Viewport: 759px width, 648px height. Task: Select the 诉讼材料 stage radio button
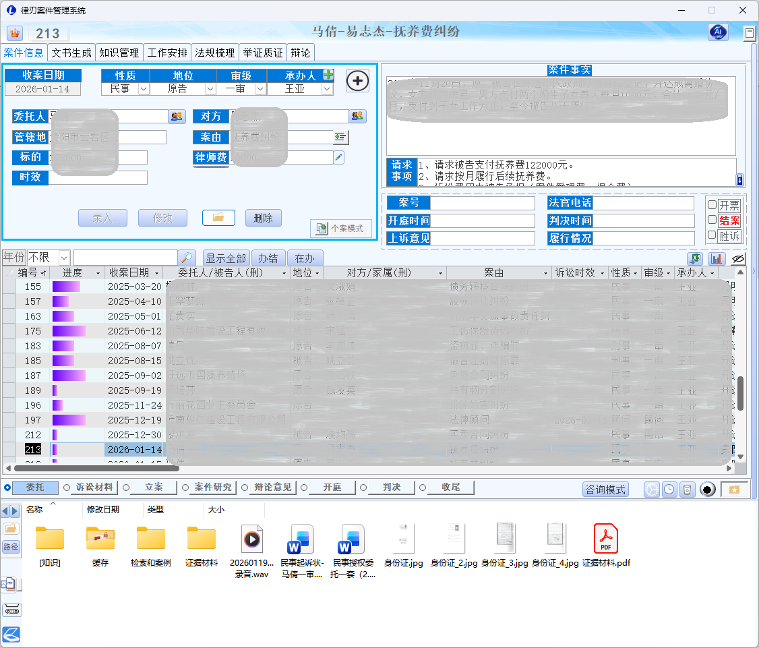pos(67,488)
